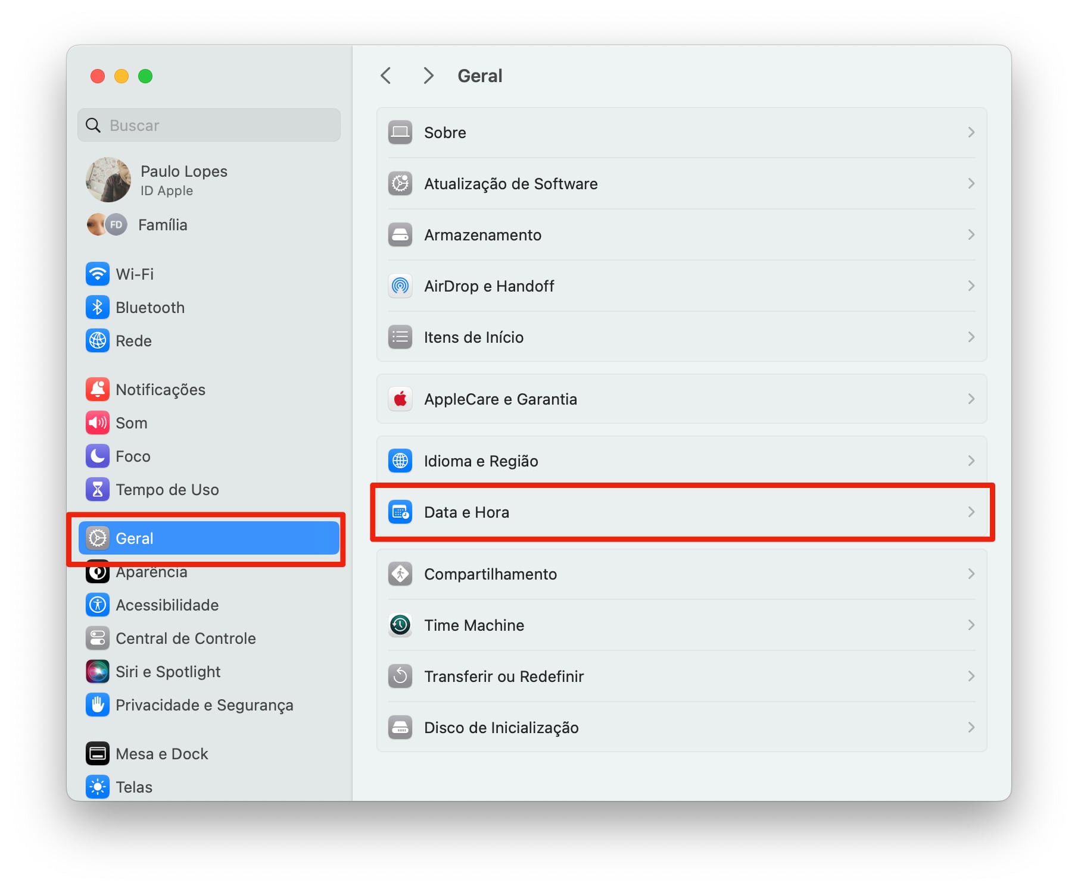Open Data e Hora chevron arrow

click(x=971, y=512)
